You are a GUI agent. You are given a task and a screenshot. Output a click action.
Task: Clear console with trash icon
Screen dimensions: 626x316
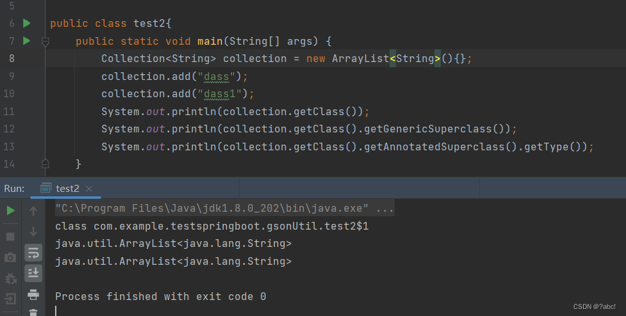tap(33, 312)
